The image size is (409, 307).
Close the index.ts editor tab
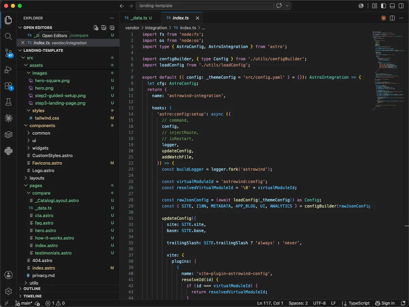pyautogui.click(x=197, y=18)
